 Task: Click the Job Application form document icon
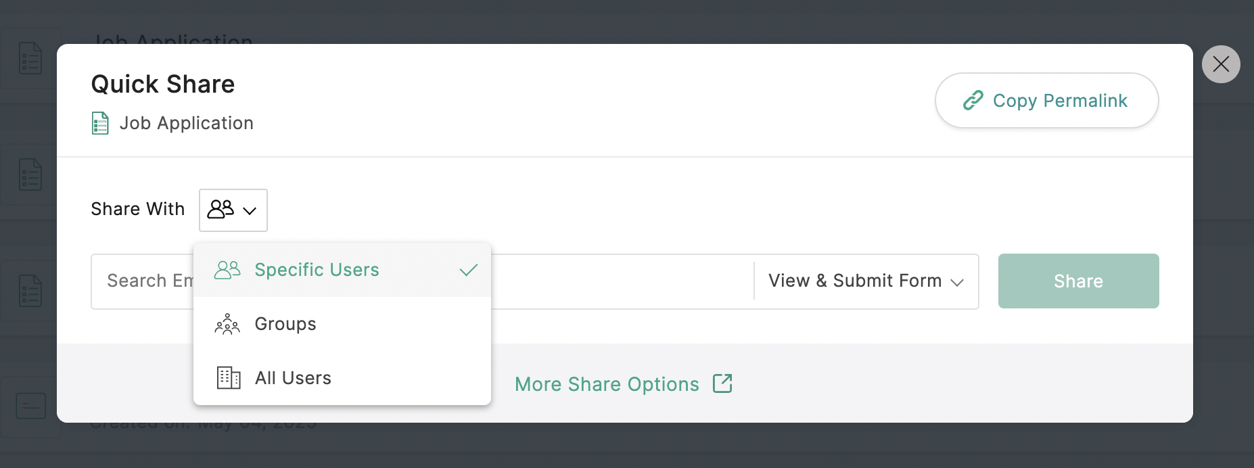(100, 123)
